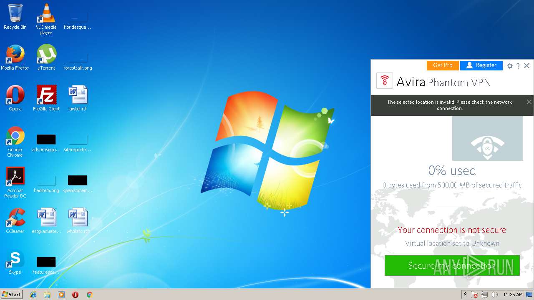Image resolution: width=534 pixels, height=300 pixels.
Task: Show hidden system tray icons
Action: pyautogui.click(x=466, y=295)
